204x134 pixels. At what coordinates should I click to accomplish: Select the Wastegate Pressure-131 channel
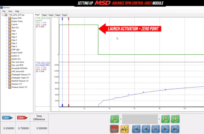21,75
